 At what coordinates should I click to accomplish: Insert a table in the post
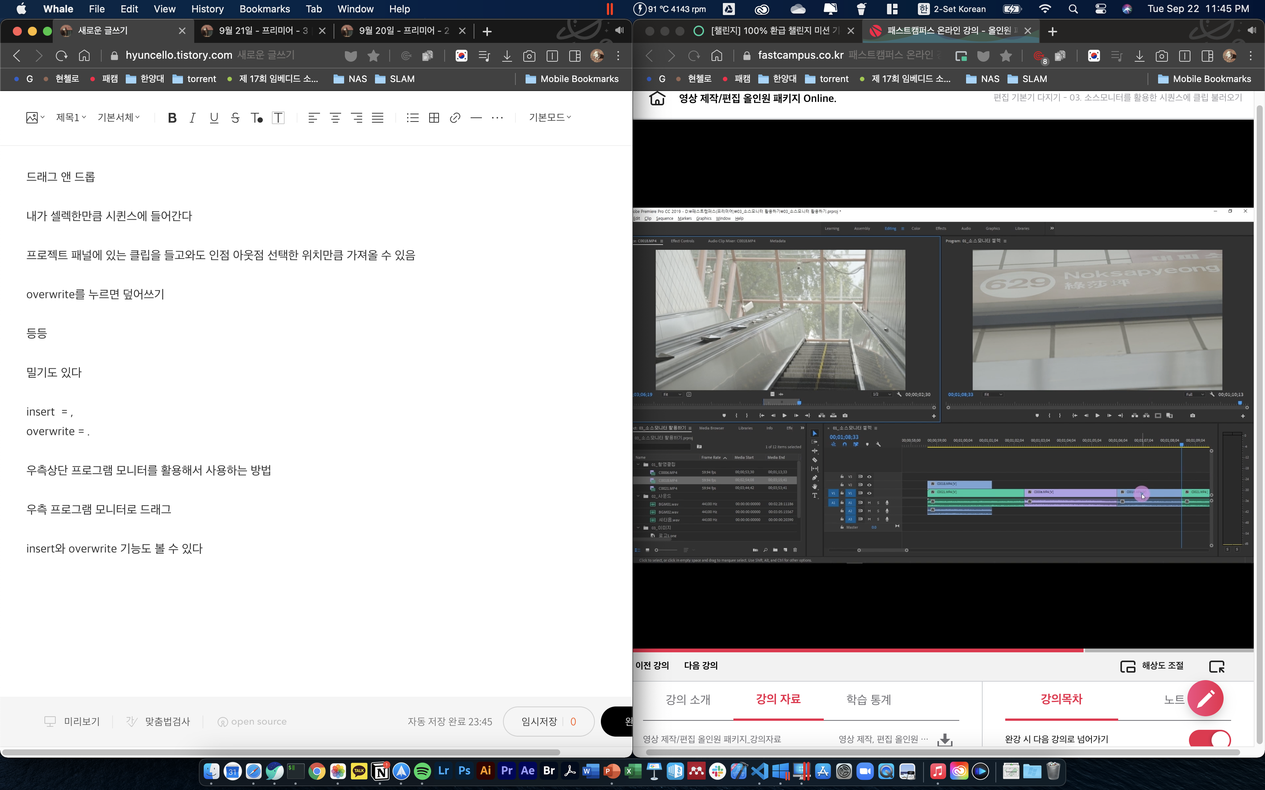click(x=434, y=118)
